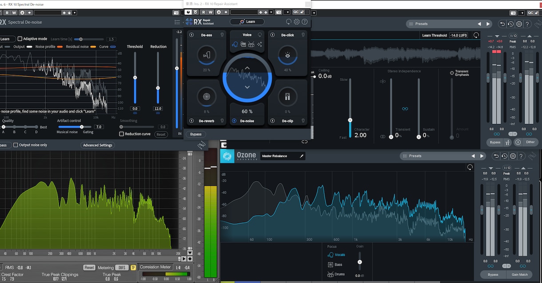Image resolution: width=542 pixels, height=283 pixels.
Task: Rename preset with pencil icon beside Master Rebalance
Action: pyautogui.click(x=302, y=156)
